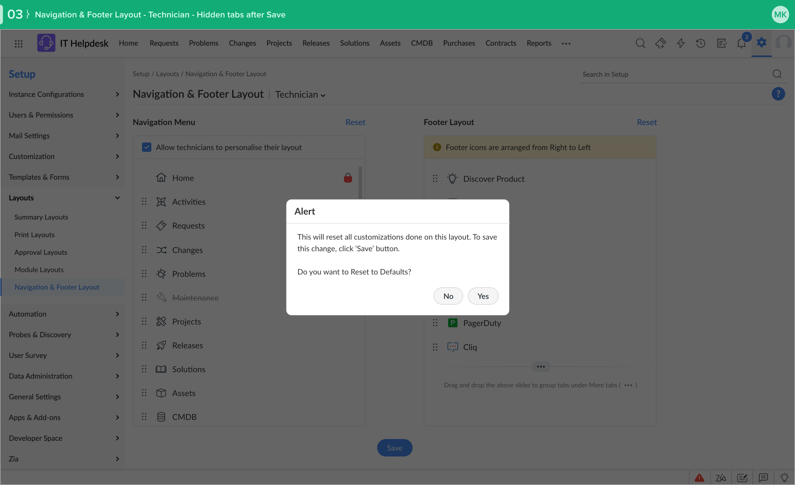Click the Problems bug icon in list
795x485 pixels.
coord(161,274)
